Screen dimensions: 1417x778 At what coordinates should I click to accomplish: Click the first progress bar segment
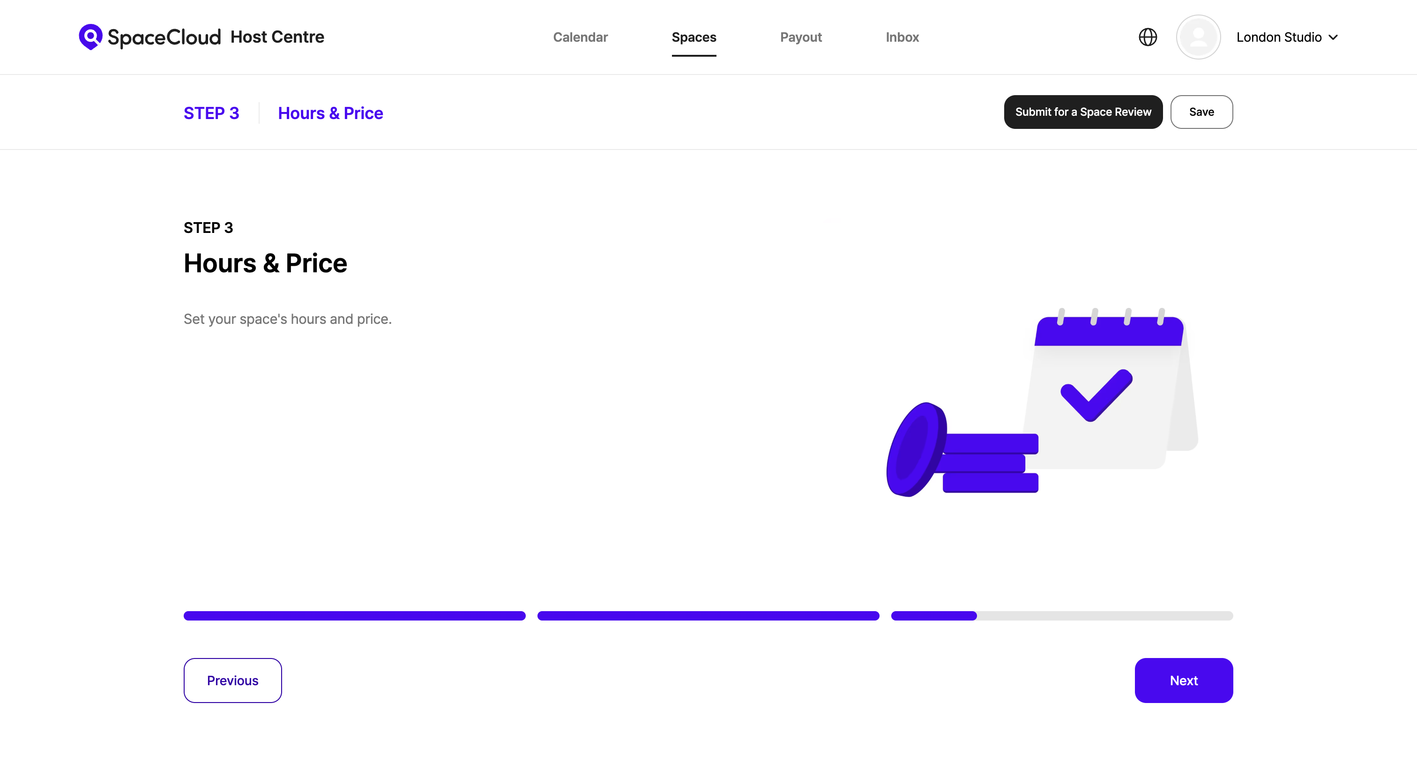[x=354, y=616]
